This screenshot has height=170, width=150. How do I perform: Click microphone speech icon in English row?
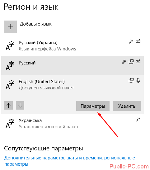pos(138,81)
